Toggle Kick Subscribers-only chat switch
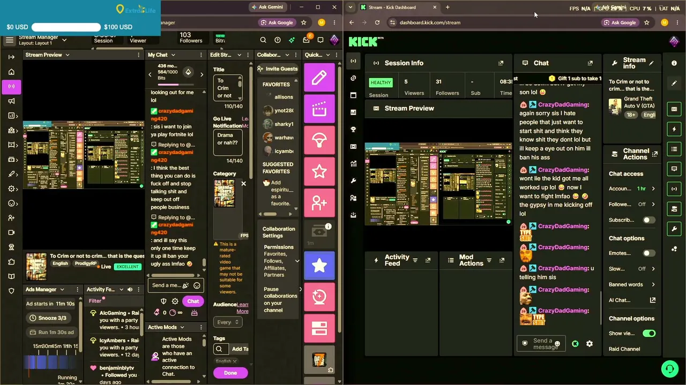686x385 pixels. [649, 220]
